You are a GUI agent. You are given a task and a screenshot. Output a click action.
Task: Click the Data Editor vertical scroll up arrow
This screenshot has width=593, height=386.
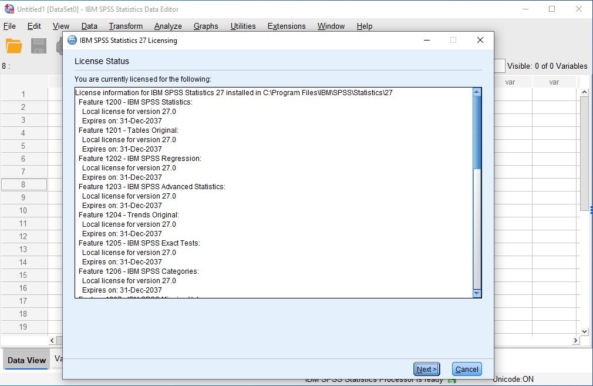click(584, 92)
